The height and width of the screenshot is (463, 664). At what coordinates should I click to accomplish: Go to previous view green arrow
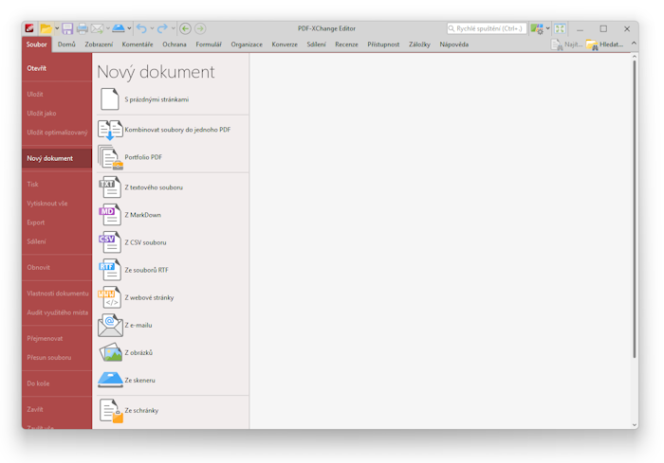click(185, 28)
